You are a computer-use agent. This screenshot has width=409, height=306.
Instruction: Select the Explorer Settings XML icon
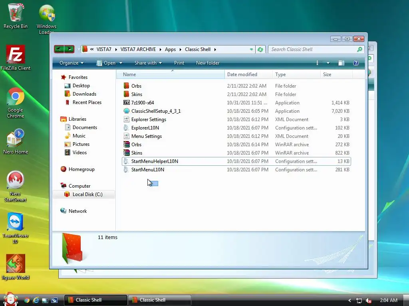pyautogui.click(x=127, y=119)
